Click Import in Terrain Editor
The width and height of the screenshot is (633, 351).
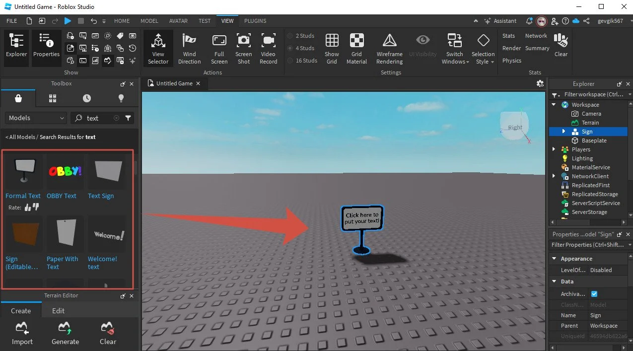tap(22, 333)
